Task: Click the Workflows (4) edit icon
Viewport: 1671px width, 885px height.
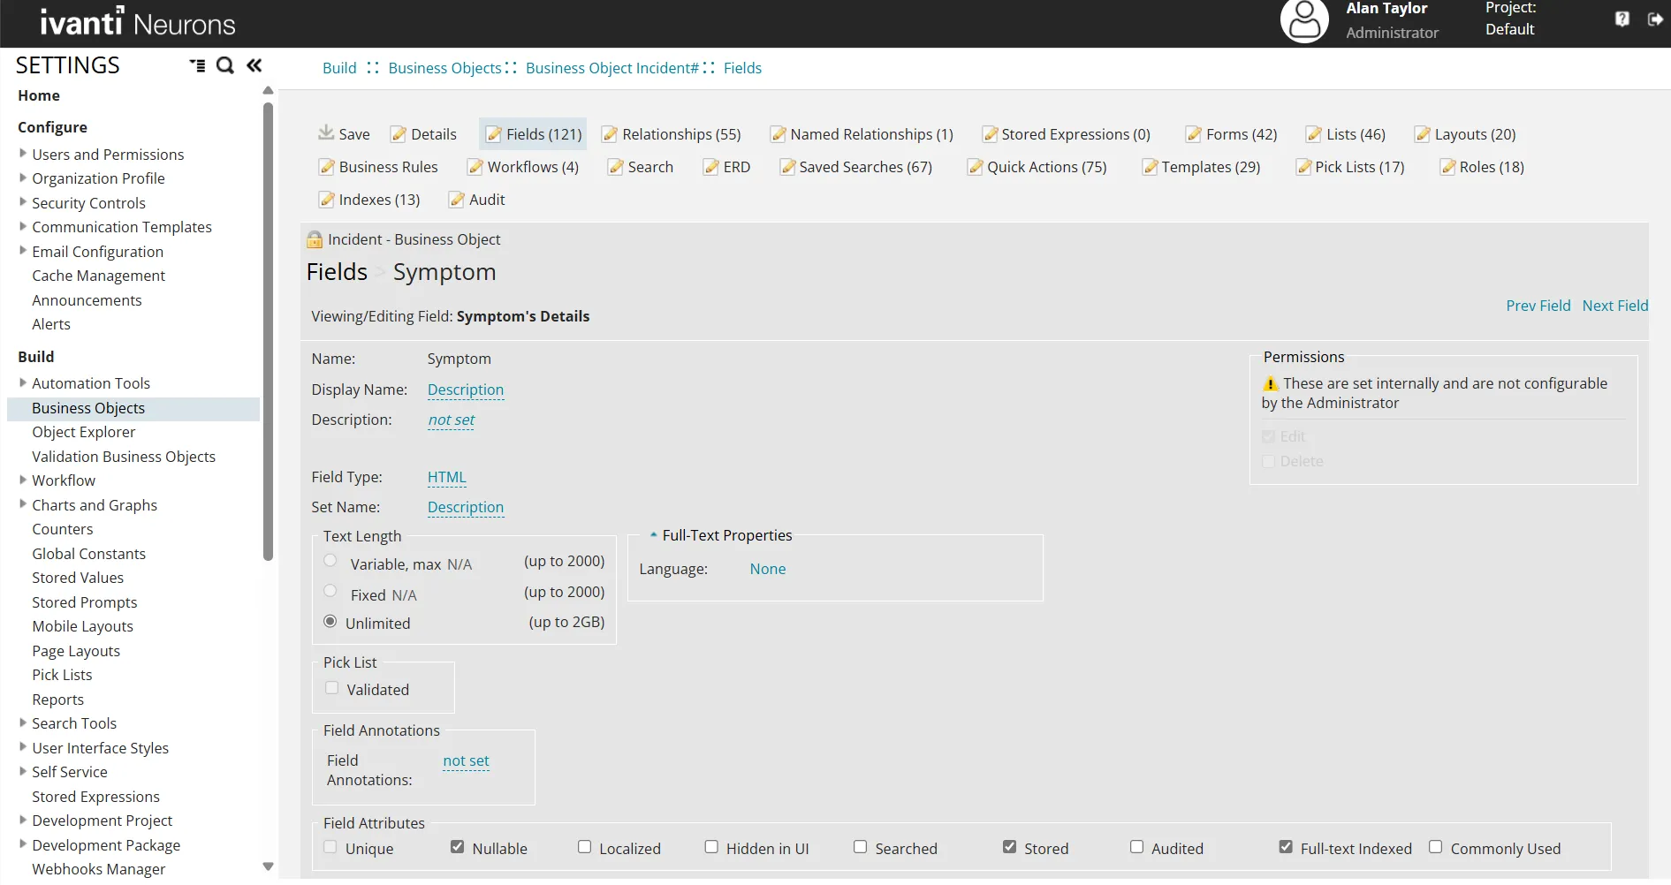Action: pos(475,167)
